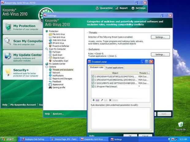Switch to Kaspersky Anti-Virus taskbar item
This screenshot has height=142, width=190.
pyautogui.click(x=94, y=139)
